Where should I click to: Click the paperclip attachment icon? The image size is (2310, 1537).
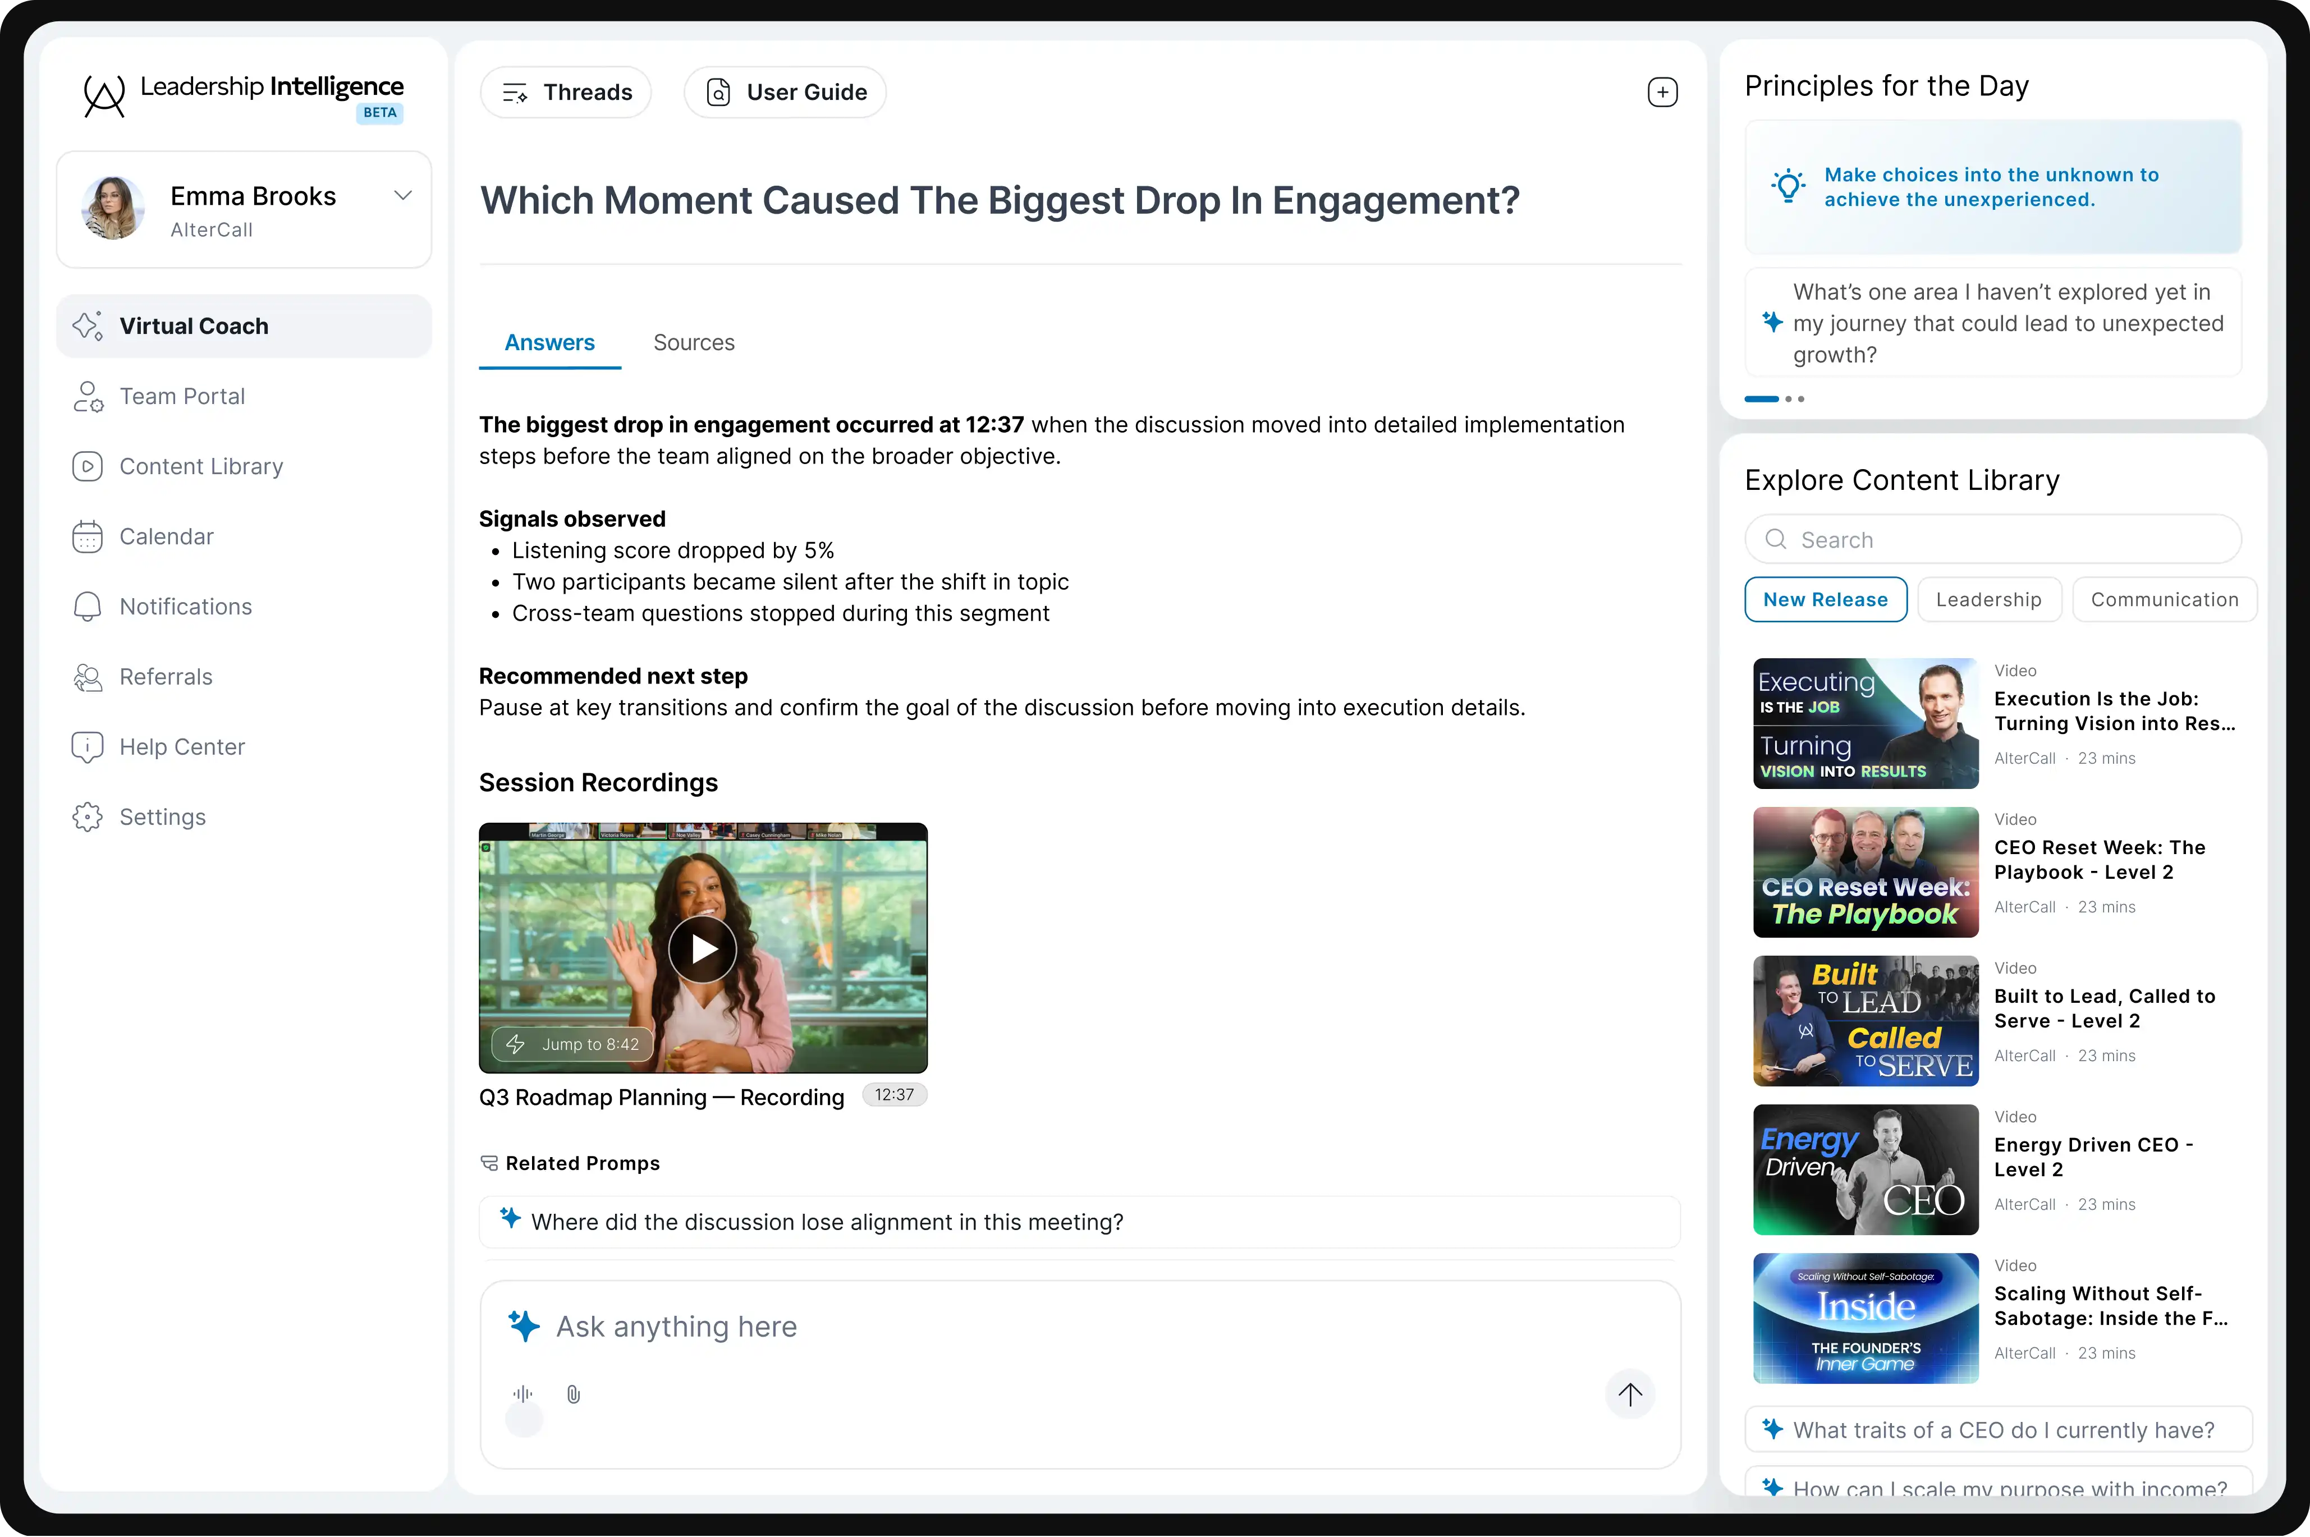pos(574,1394)
